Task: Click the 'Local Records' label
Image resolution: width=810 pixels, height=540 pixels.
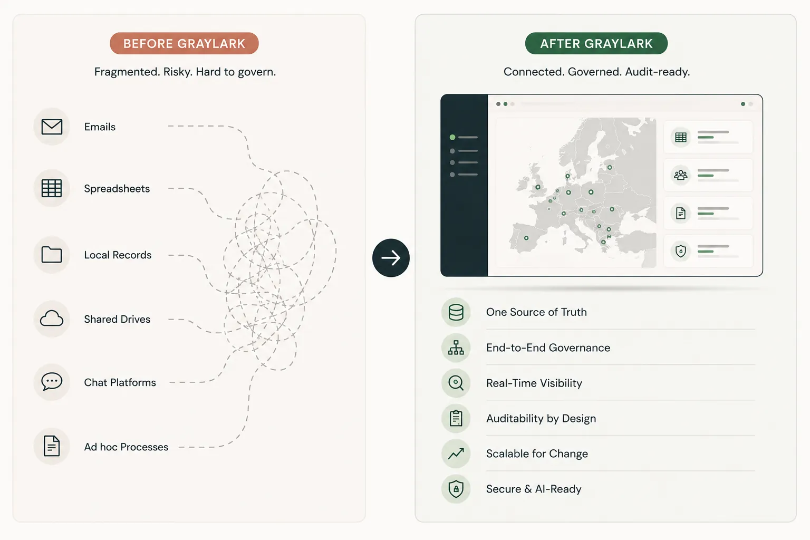Action: pos(118,255)
